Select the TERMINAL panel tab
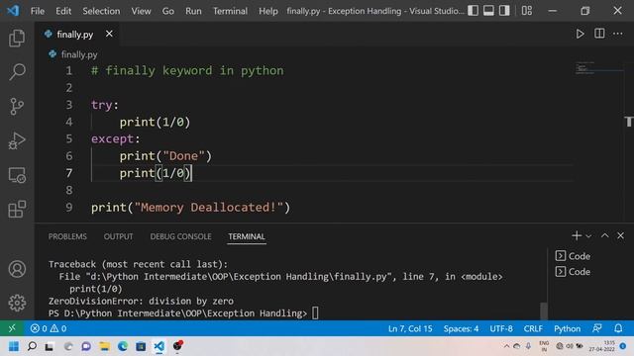 pyautogui.click(x=247, y=236)
